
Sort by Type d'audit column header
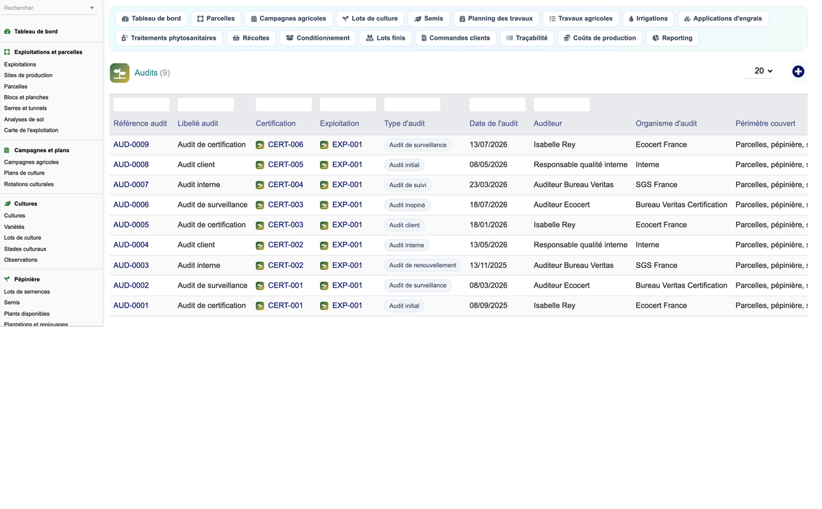[x=404, y=123]
